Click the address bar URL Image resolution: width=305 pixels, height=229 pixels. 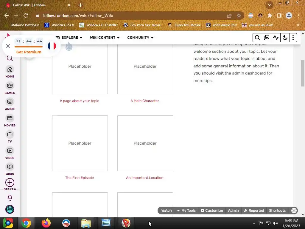78,16
